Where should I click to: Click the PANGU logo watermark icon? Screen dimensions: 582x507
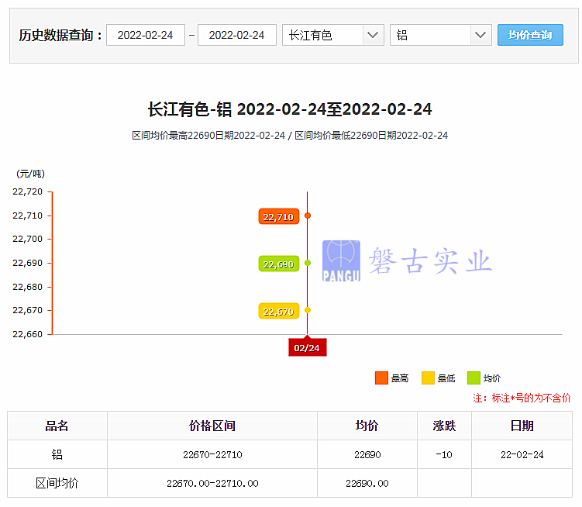point(341,260)
